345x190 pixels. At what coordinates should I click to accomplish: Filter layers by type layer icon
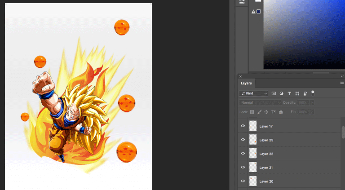click(289, 93)
